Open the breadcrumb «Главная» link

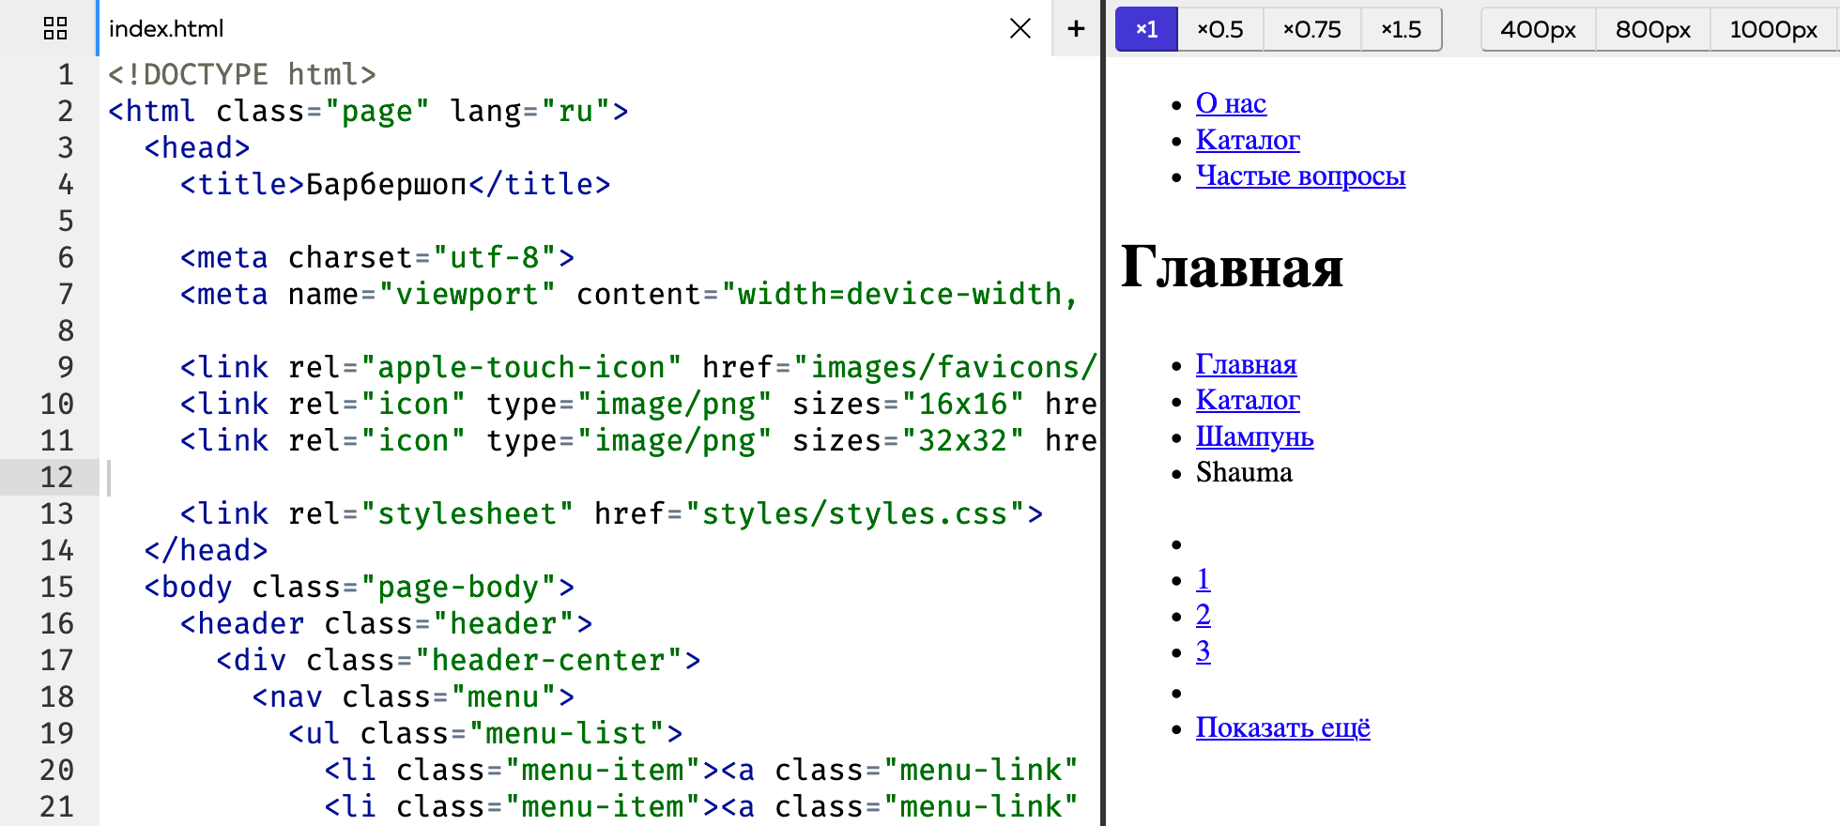tap(1246, 364)
